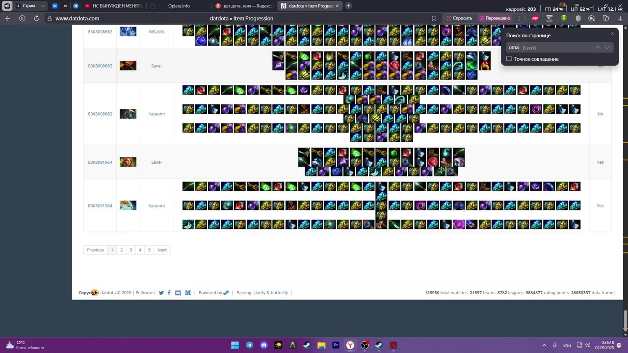Screen dimensions: 628x353
Task: Switch to Telegram pinned tab
Action: coord(76,6)
